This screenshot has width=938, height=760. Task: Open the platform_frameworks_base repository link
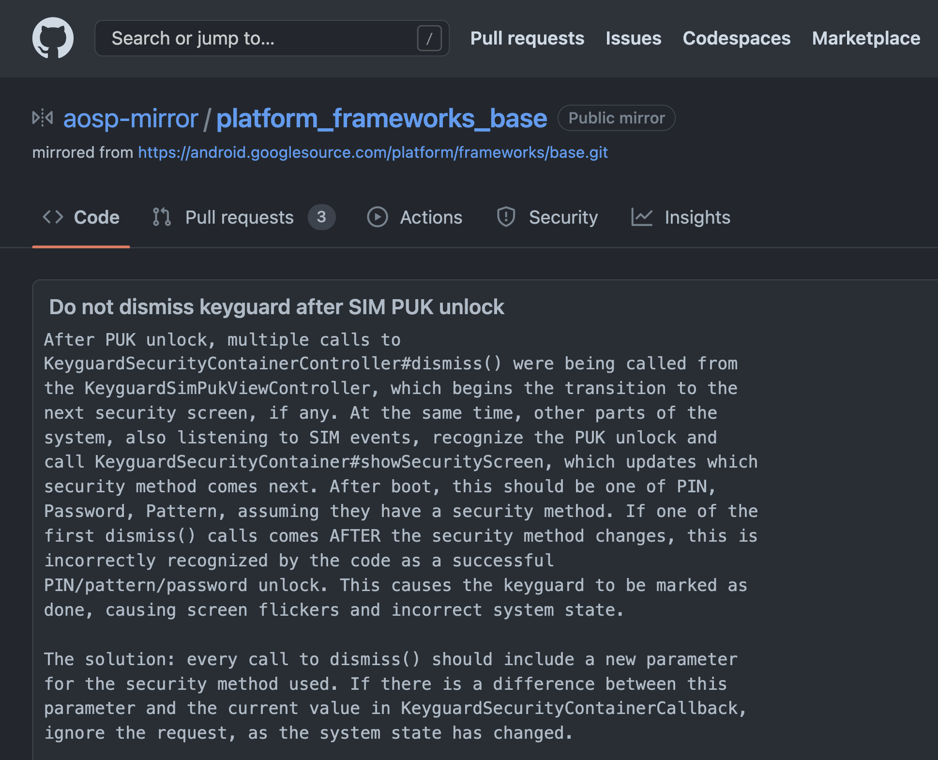[x=381, y=118]
